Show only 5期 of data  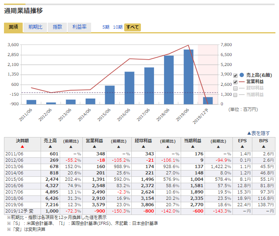pos(105,27)
